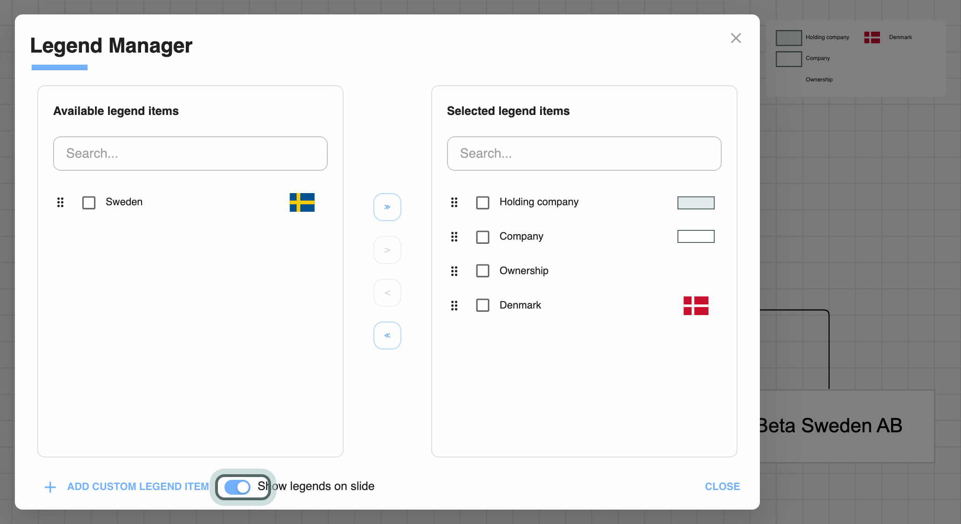The image size is (961, 524).
Task: Grab the drag handle beside Sweden
Action: point(60,202)
